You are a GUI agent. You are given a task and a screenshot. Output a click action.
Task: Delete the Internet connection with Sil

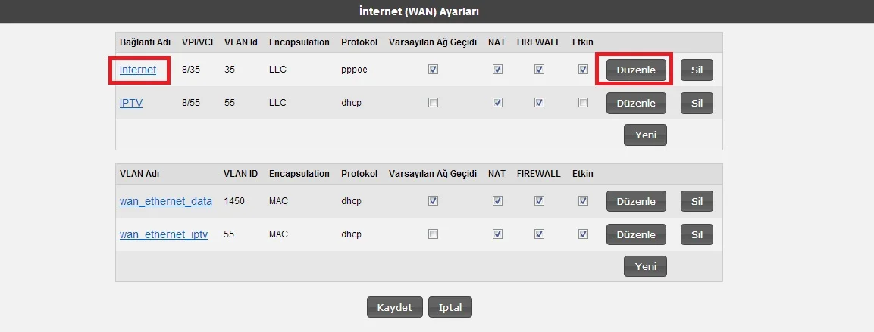[x=697, y=70]
